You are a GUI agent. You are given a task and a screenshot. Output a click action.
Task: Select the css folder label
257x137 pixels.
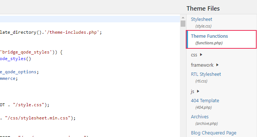click(x=194, y=55)
